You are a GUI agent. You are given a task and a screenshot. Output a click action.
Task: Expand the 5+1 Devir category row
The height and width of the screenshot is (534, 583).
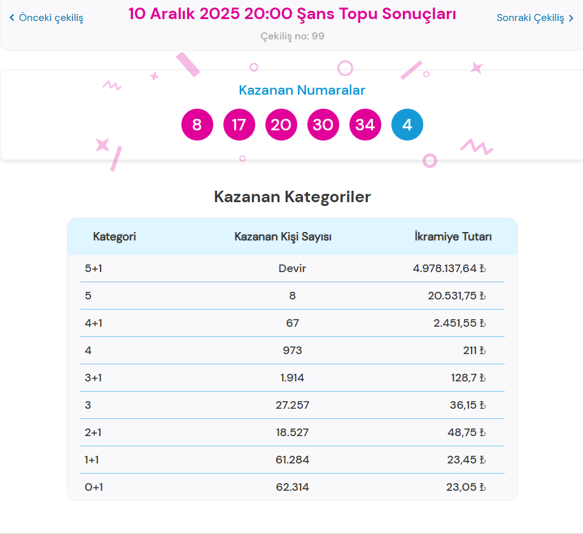pos(291,268)
